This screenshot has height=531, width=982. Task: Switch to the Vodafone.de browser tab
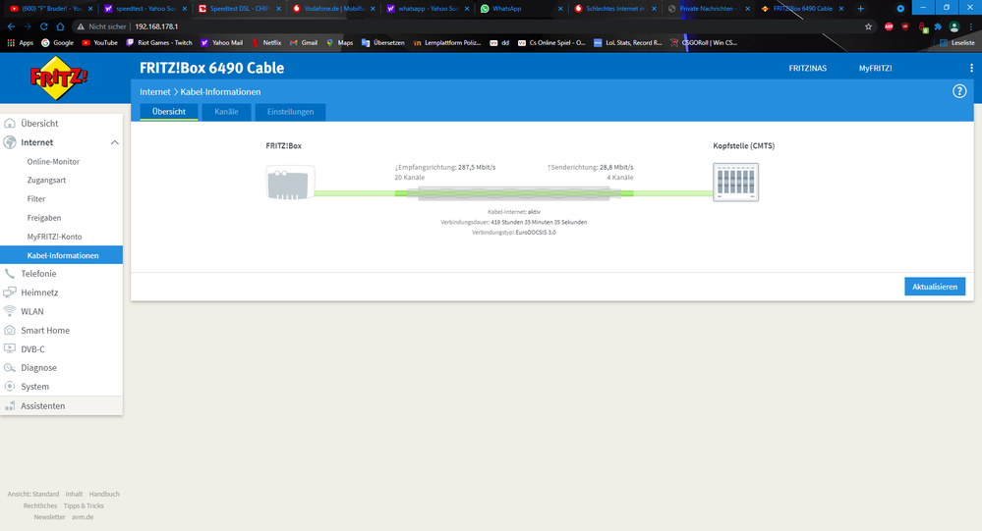[x=334, y=9]
